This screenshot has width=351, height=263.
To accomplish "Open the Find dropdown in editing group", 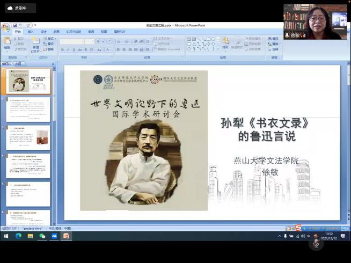I will pos(274,39).
